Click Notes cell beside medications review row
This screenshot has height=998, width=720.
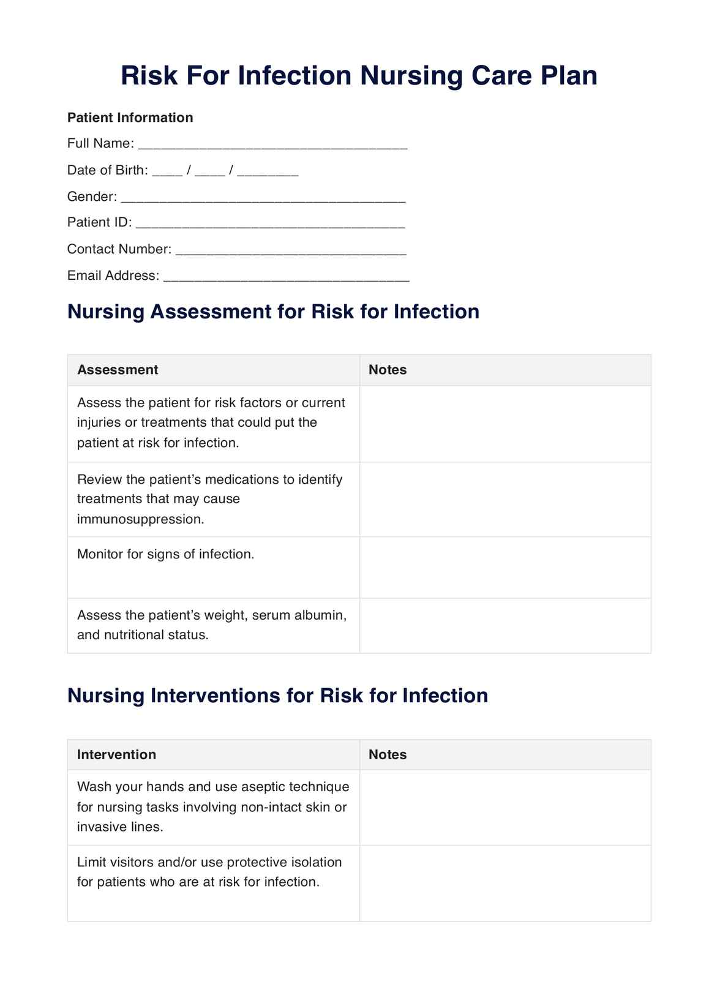click(x=505, y=499)
